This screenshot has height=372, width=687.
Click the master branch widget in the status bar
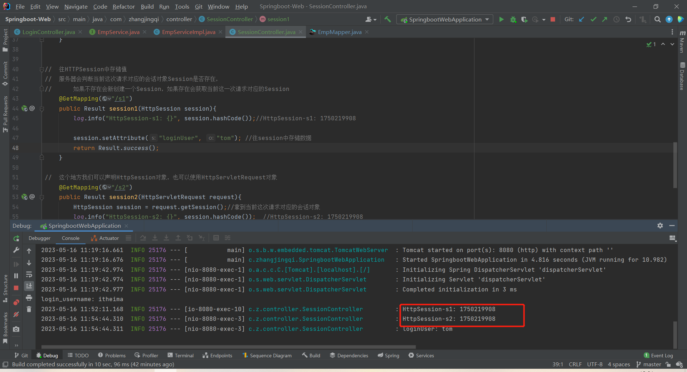[649, 364]
